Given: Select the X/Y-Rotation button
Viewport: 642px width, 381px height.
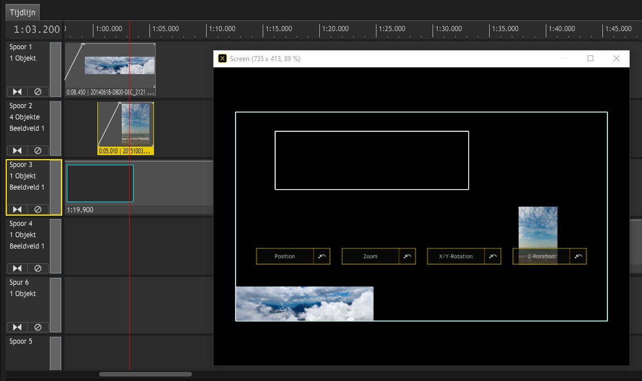Looking at the screenshot, I should tap(456, 256).
